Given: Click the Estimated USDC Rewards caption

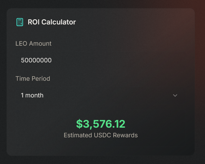Looking at the screenshot, I should tap(101, 135).
